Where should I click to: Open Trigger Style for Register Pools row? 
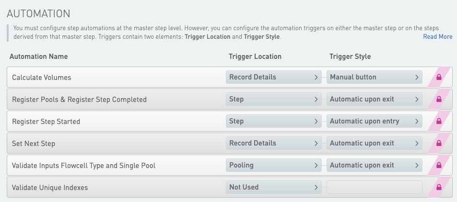click(374, 99)
